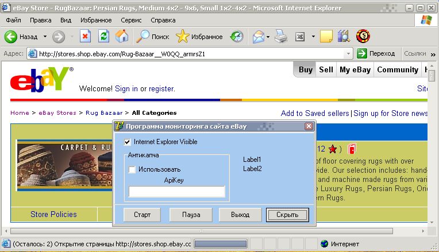Click the page loading progress bar
The width and height of the screenshot is (439, 252).
[221, 244]
